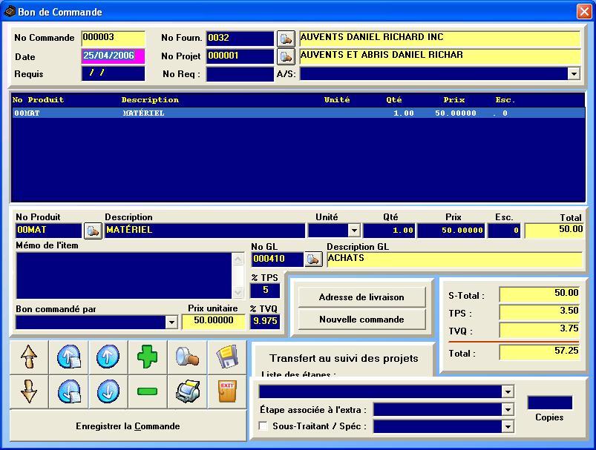Open supplier lookup next to No Fourn.

(x=286, y=39)
